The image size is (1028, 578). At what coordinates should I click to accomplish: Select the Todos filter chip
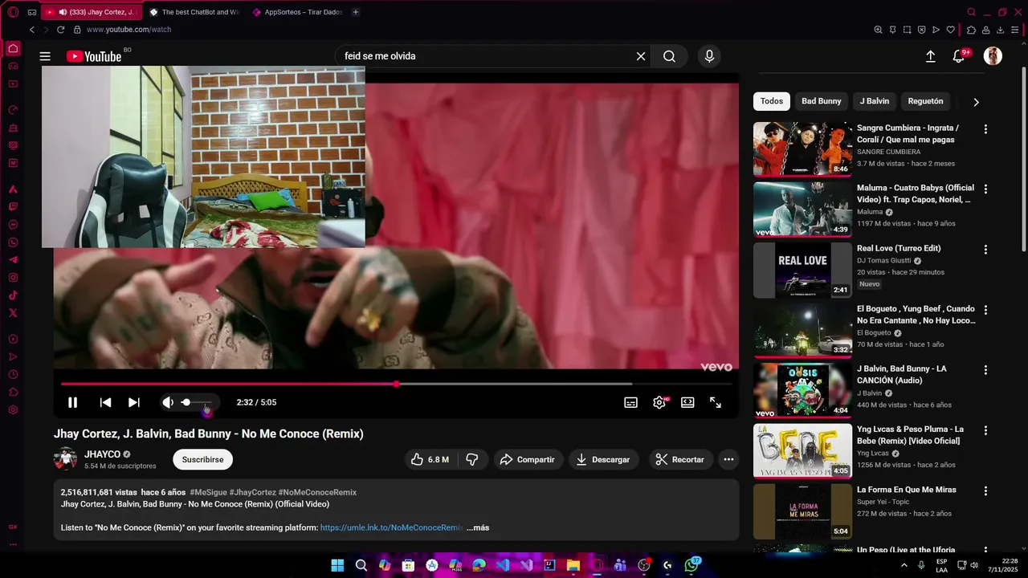click(x=772, y=101)
